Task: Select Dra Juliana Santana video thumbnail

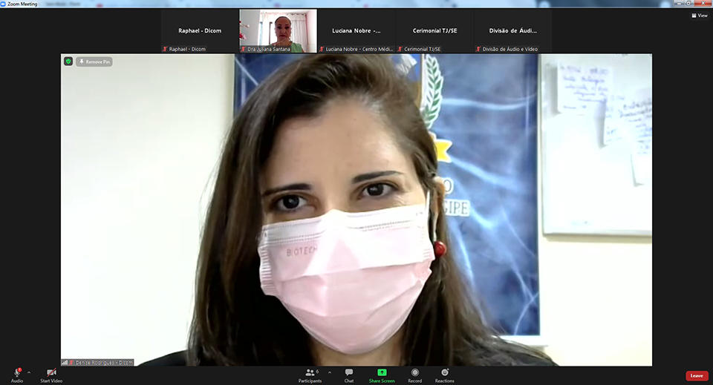Action: pos(278,30)
